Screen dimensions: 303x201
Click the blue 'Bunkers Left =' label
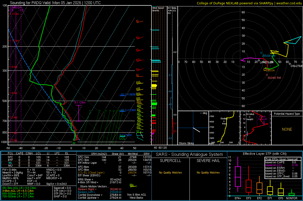[x=86, y=192]
